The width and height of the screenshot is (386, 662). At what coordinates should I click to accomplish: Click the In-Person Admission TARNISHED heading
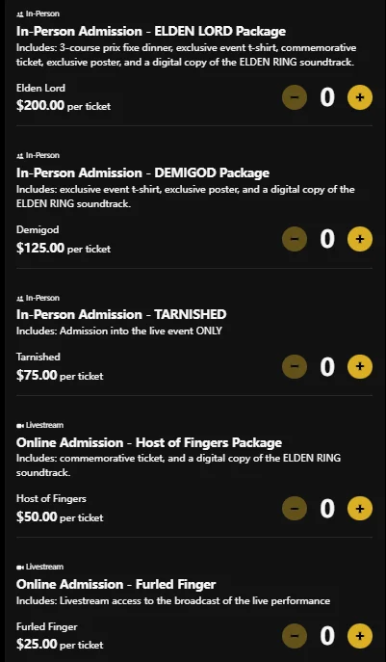[121, 314]
